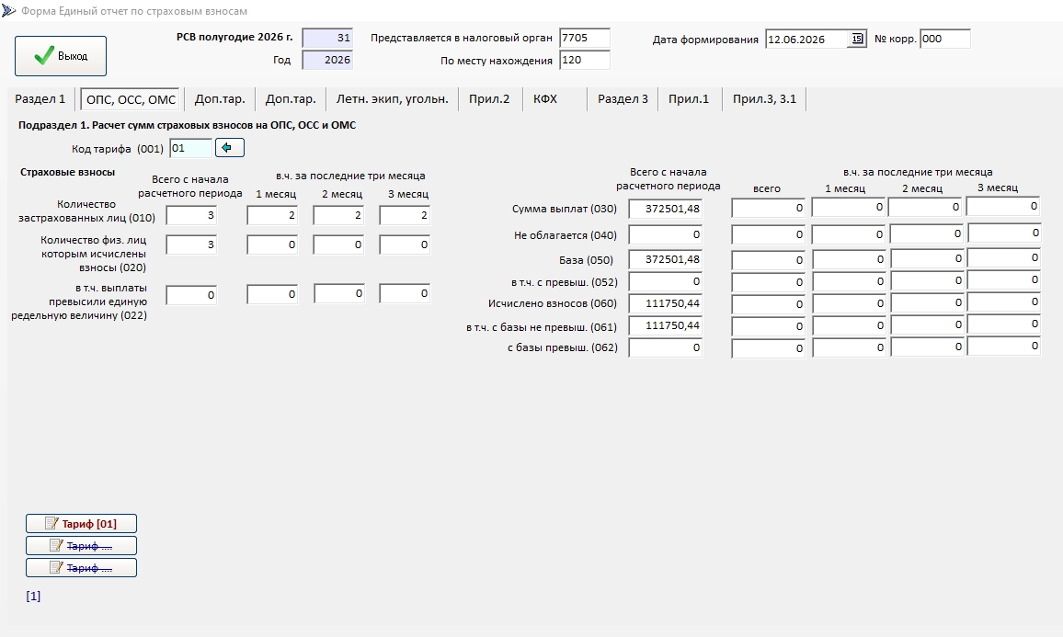The width and height of the screenshot is (1063, 637).
Task: Click the Год field showing 2026
Action: tap(327, 61)
